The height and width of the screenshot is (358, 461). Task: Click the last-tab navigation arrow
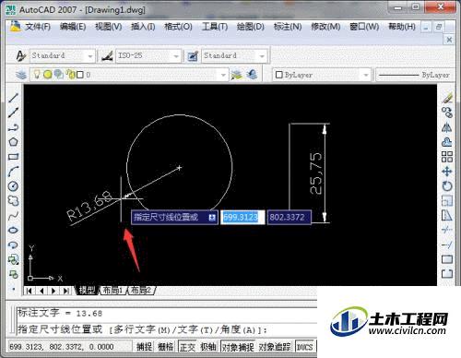(x=65, y=291)
